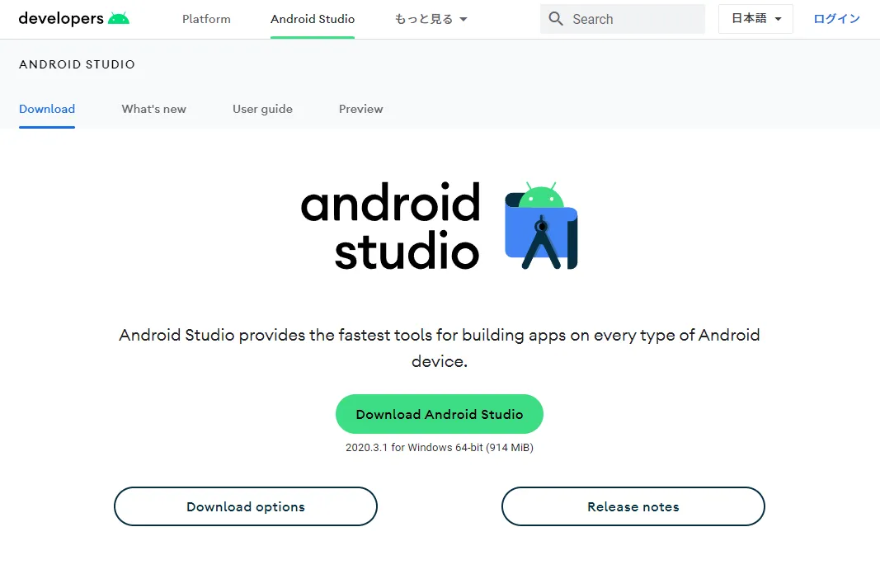This screenshot has height=574, width=880.
Task: Click the green Android robot head icon
Action: pyautogui.click(x=119, y=18)
